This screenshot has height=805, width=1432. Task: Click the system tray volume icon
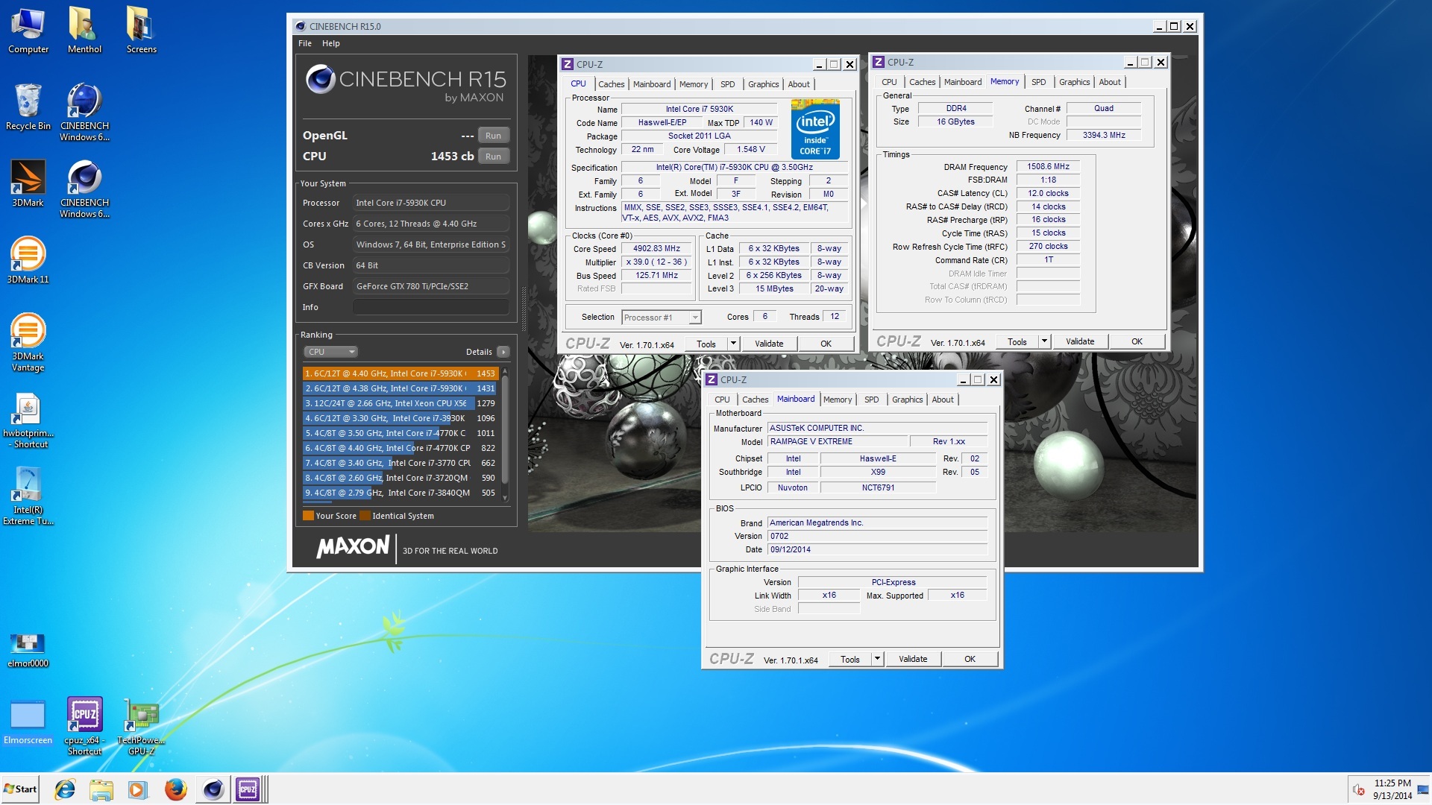coord(1359,789)
